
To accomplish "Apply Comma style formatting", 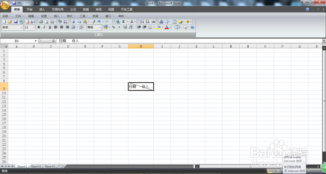I will (119, 27).
